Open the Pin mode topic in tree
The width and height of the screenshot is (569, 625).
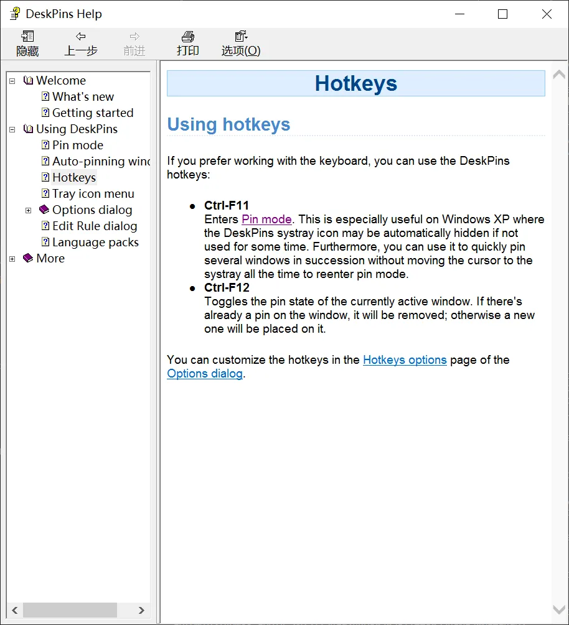tap(78, 145)
